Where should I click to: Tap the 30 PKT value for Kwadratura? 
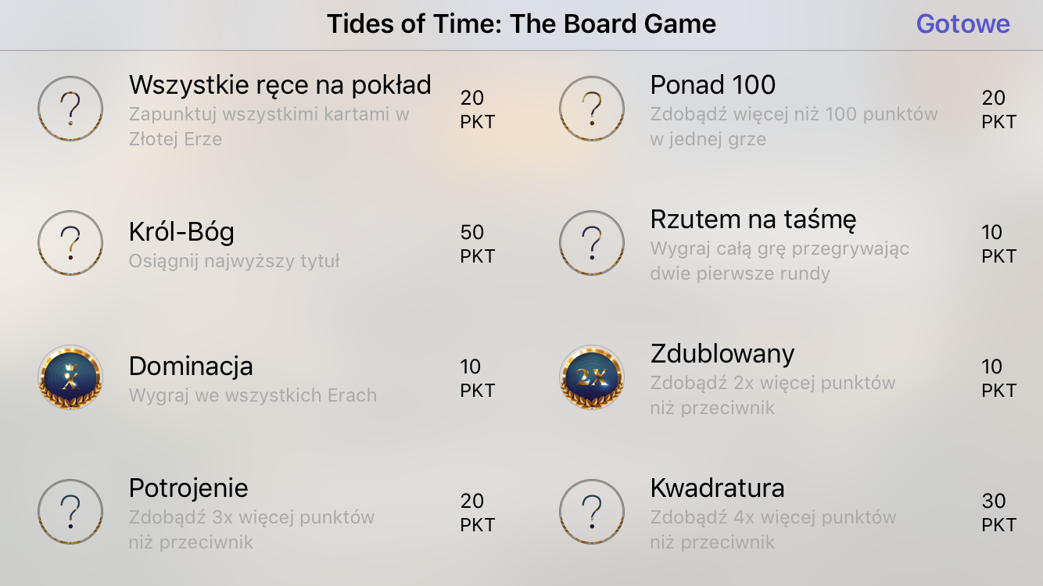click(998, 513)
